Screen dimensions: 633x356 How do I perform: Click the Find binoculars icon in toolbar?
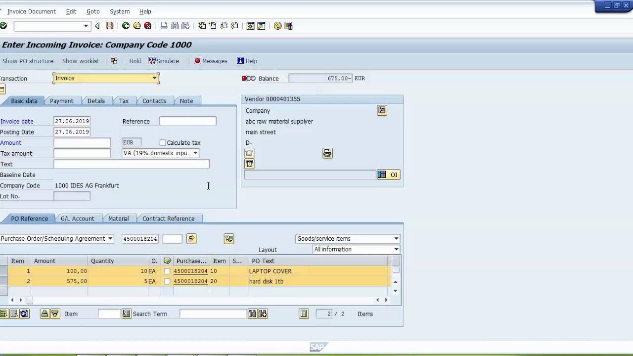175,26
